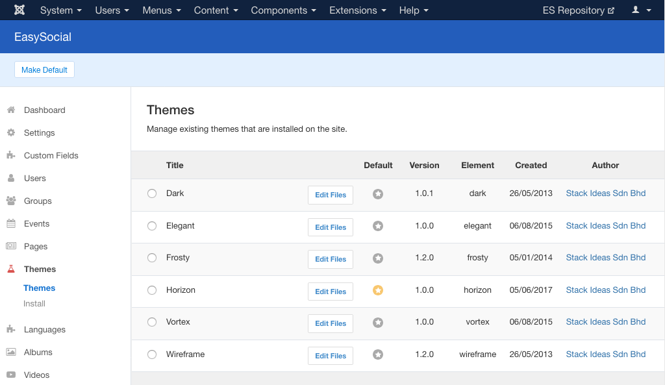
Task: Open the System dropdown menu
Action: [60, 10]
